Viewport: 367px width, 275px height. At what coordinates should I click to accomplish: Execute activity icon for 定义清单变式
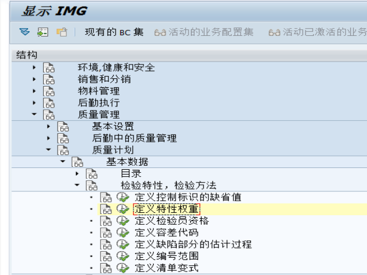tap(123, 268)
